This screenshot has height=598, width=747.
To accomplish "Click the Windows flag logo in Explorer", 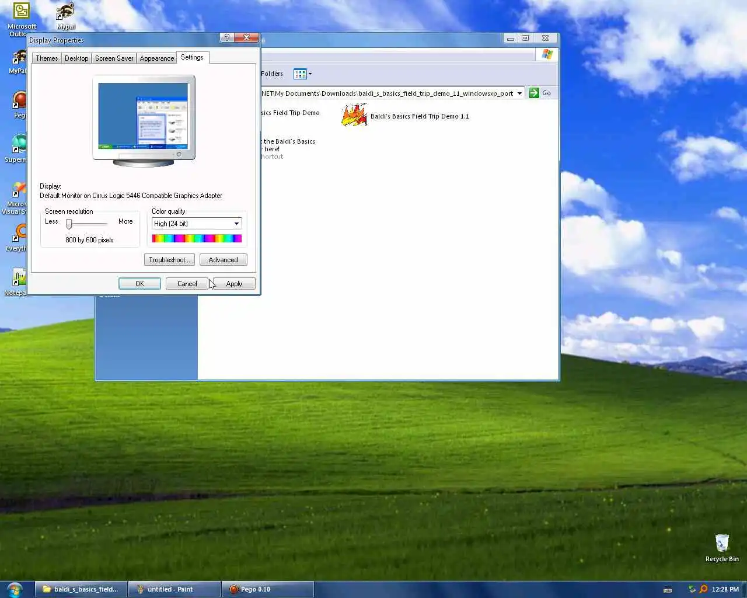I will (547, 54).
